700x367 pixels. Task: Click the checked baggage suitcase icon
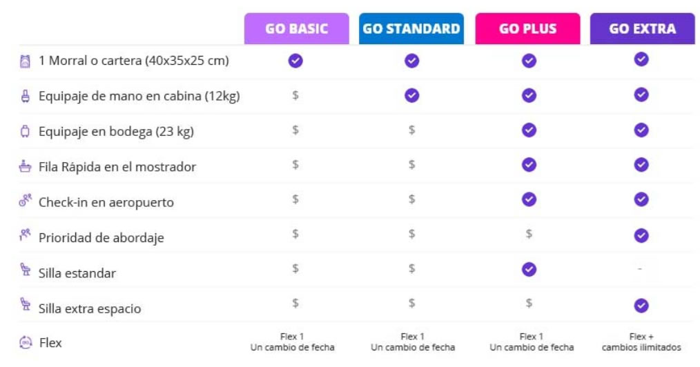click(26, 132)
